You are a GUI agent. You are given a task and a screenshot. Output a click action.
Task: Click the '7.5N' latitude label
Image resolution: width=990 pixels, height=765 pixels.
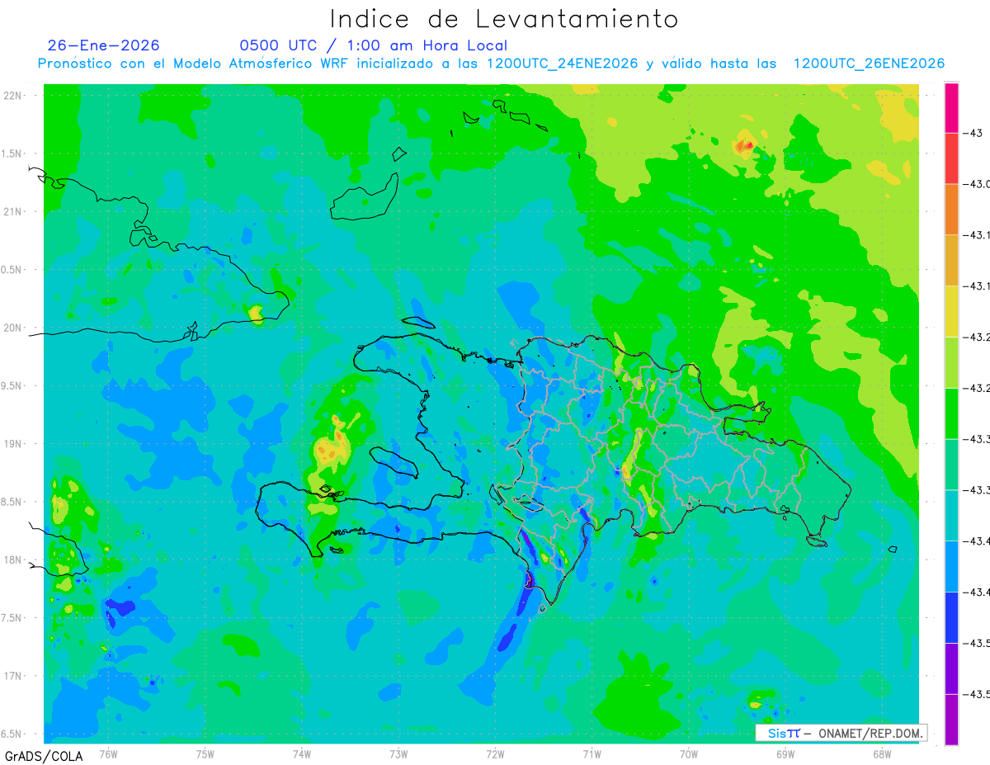pos(12,618)
